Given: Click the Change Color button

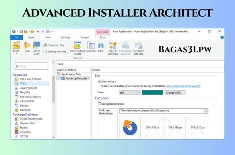Looking at the screenshot, I should tap(175, 93).
